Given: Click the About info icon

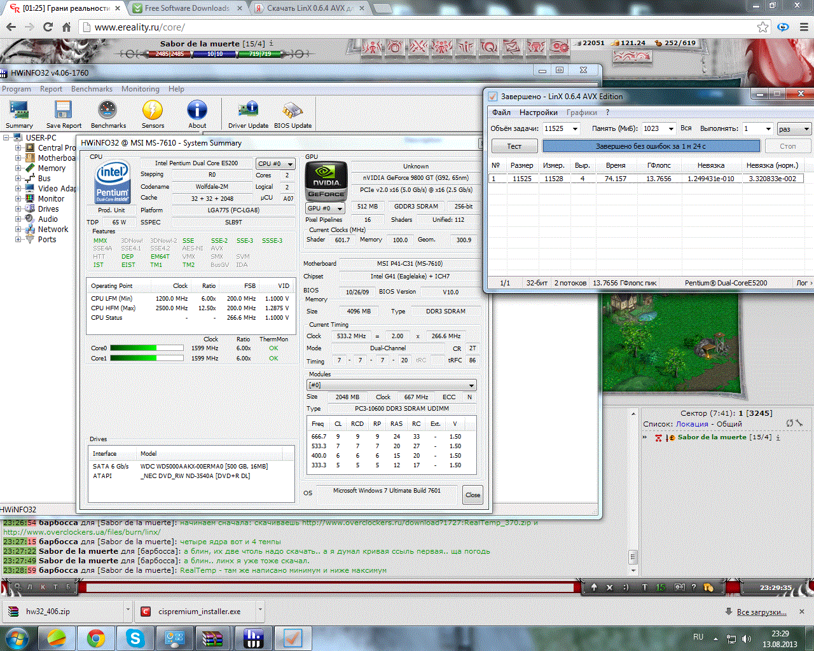Looking at the screenshot, I should pos(197,114).
